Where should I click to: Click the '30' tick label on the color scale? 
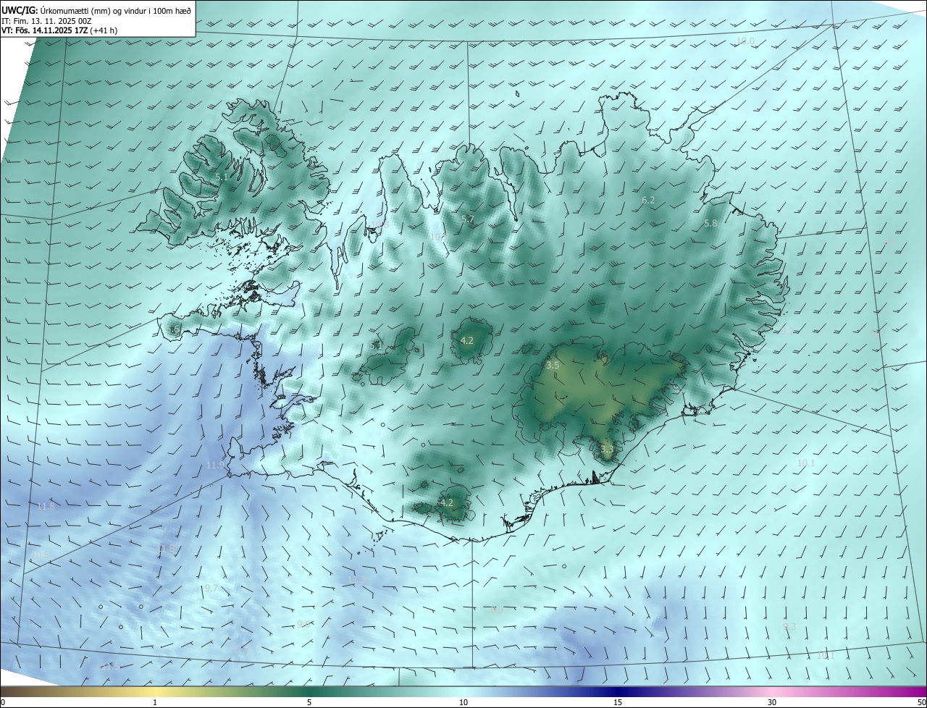coord(772,702)
